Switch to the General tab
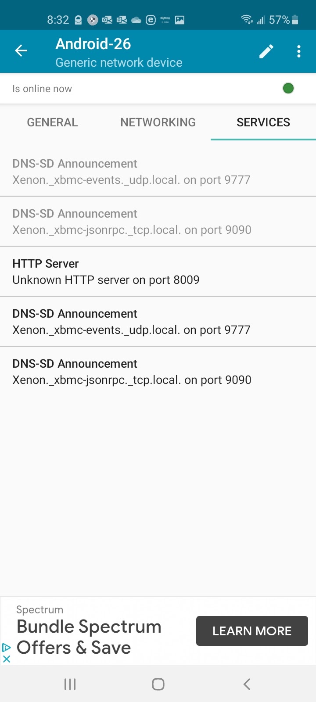Screen dimensions: 316x702 (52, 122)
